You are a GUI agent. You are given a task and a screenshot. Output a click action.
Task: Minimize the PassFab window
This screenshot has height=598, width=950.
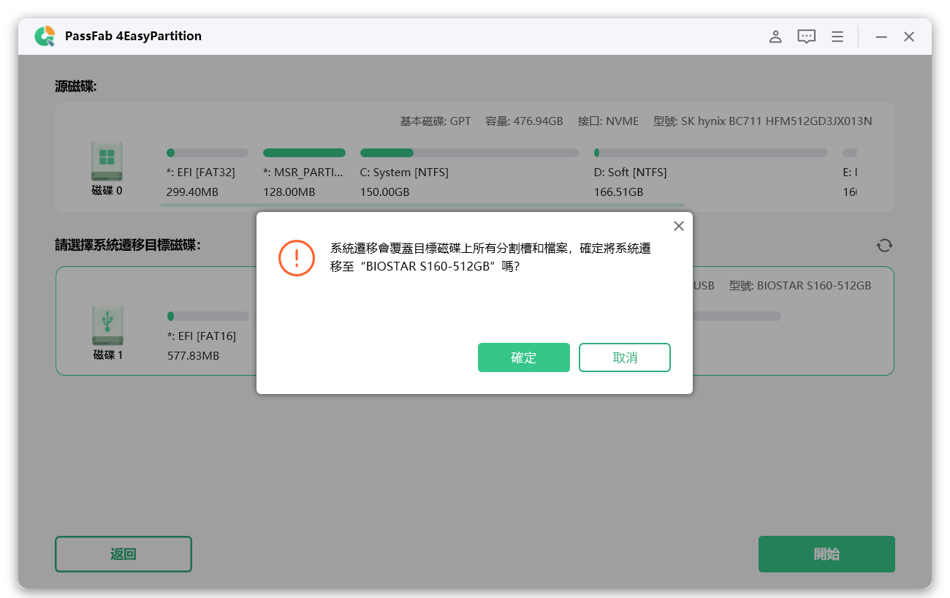point(881,37)
